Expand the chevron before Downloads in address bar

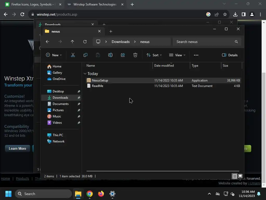coord(106,42)
